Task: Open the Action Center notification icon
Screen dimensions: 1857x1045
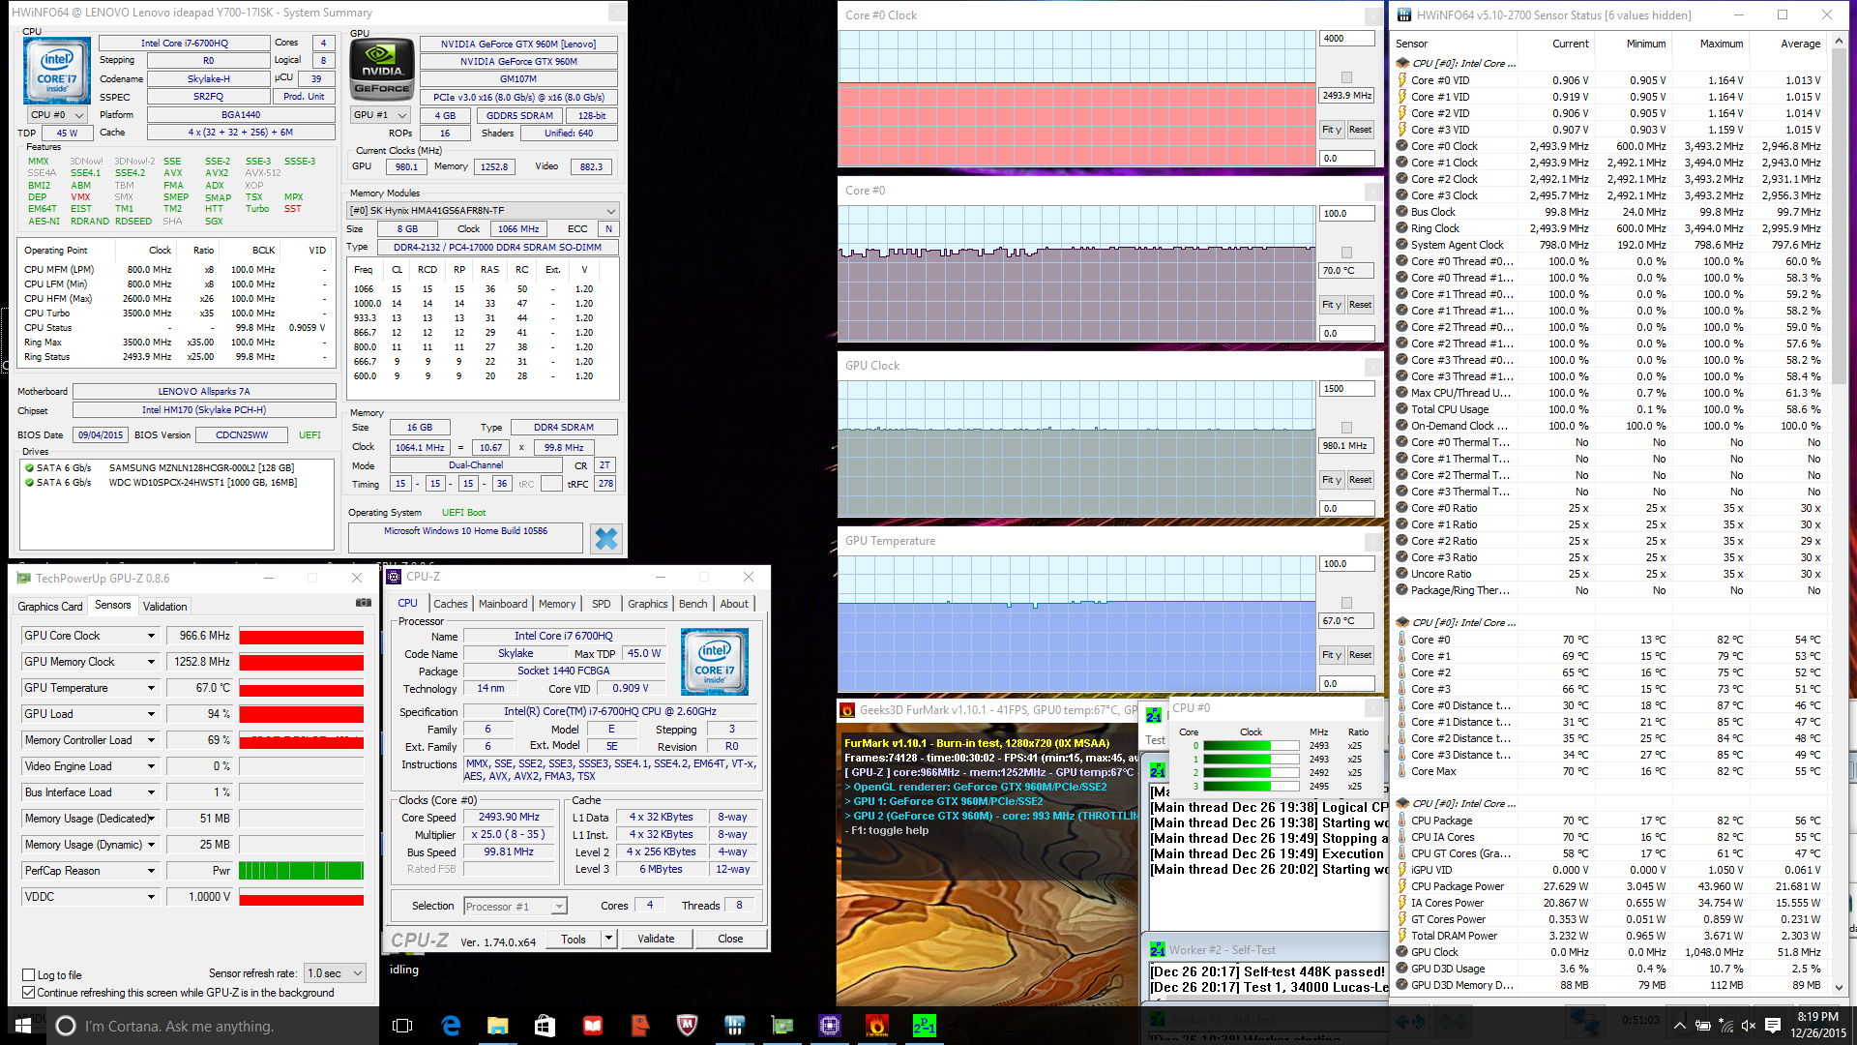Action: pyautogui.click(x=1773, y=1026)
